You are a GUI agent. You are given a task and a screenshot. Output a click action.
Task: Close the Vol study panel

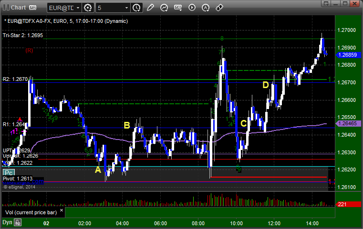pos(62,210)
